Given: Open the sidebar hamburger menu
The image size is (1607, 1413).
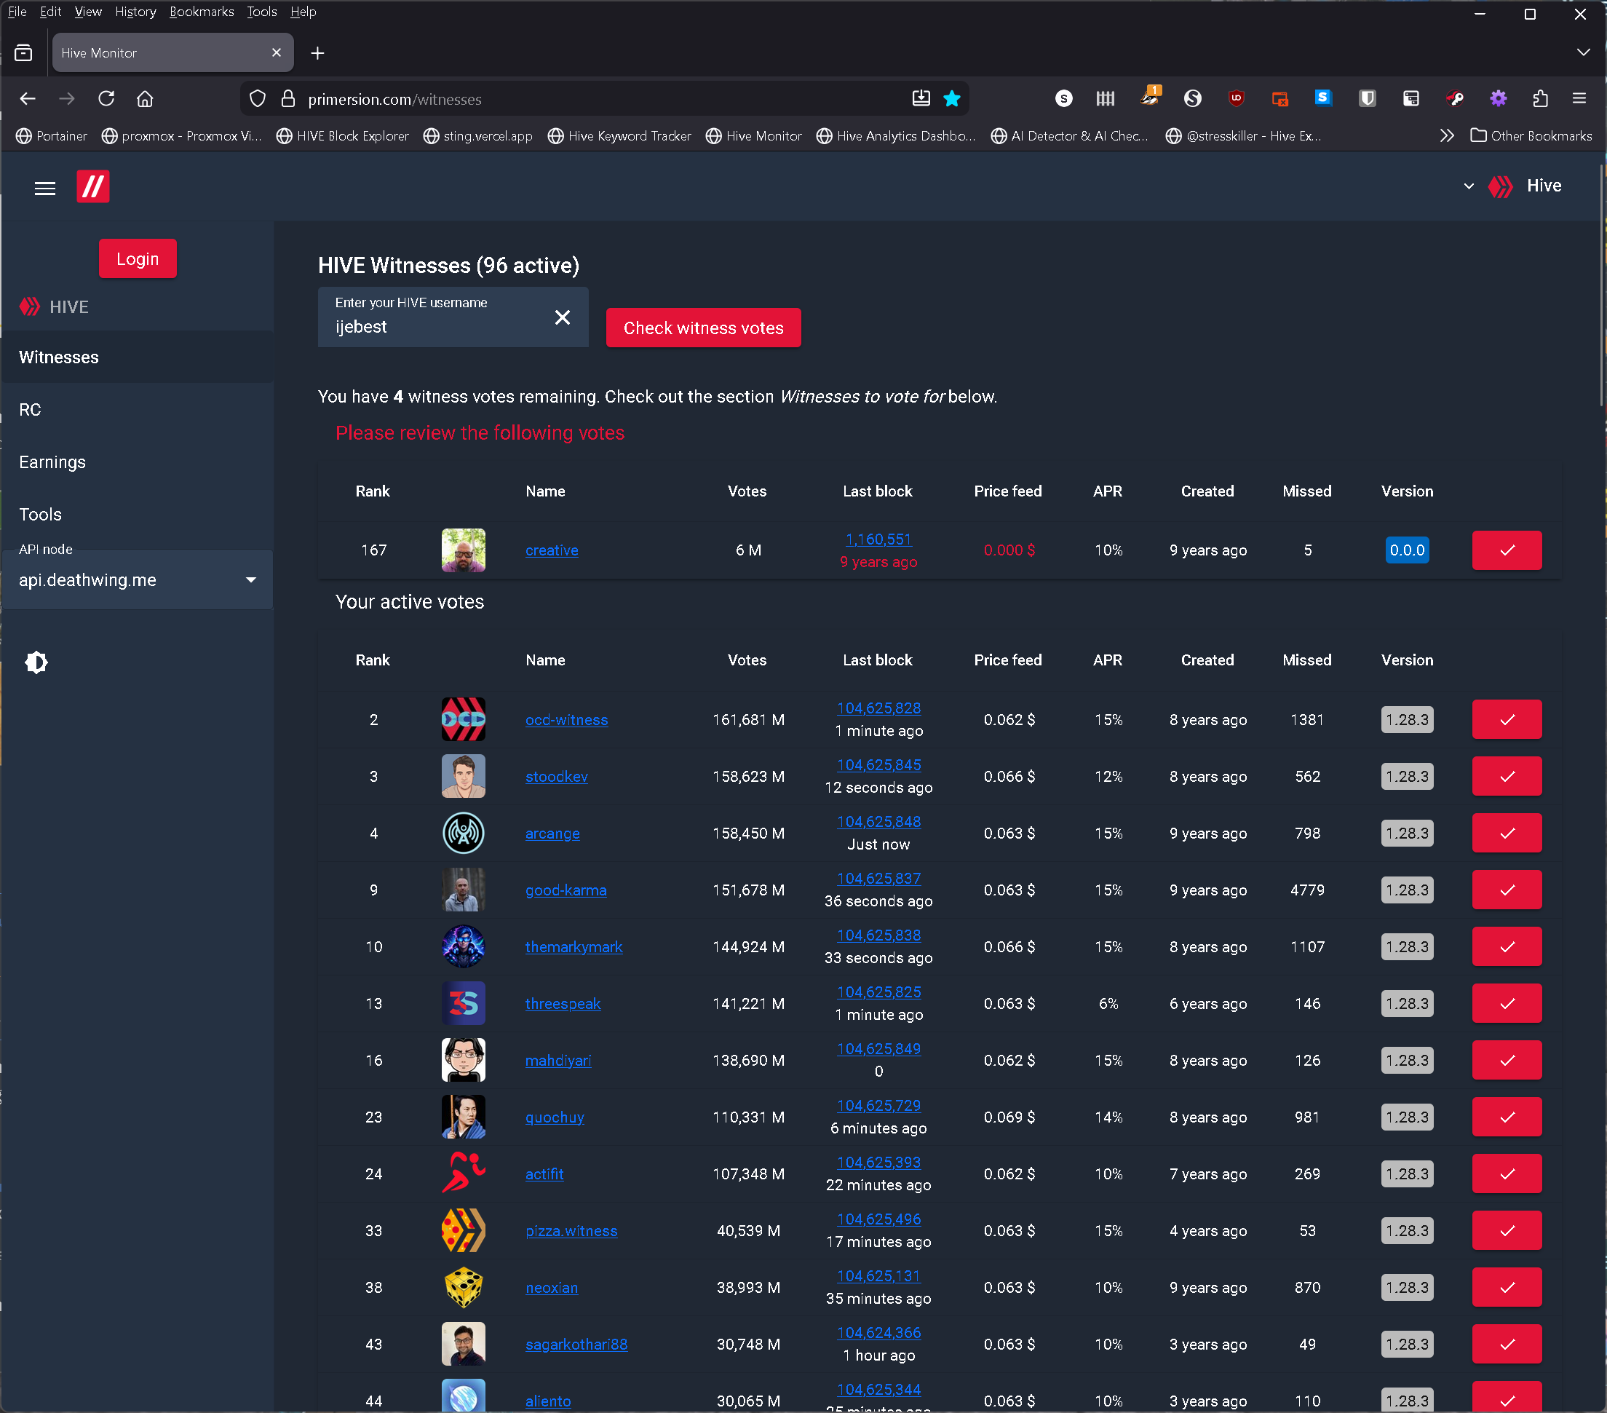Looking at the screenshot, I should [45, 187].
